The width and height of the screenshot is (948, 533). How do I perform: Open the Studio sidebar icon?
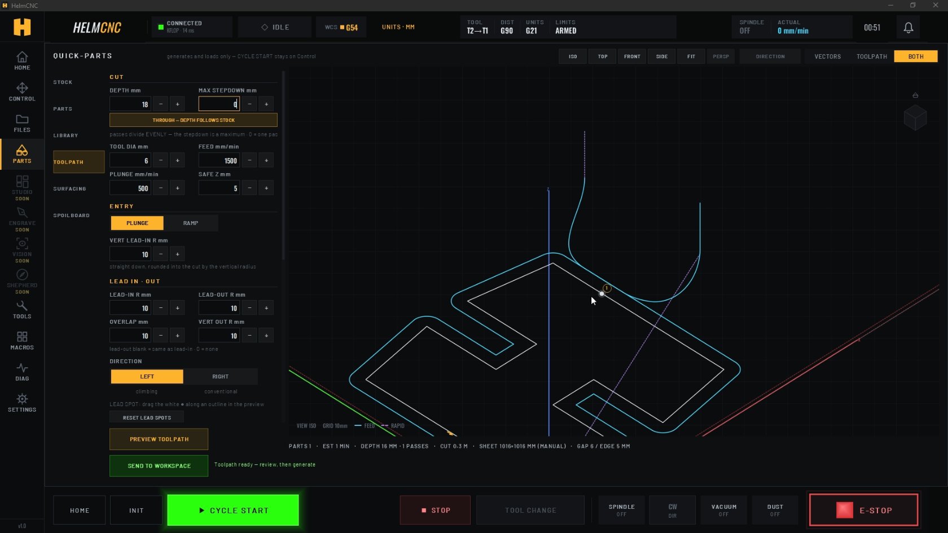pos(22,188)
